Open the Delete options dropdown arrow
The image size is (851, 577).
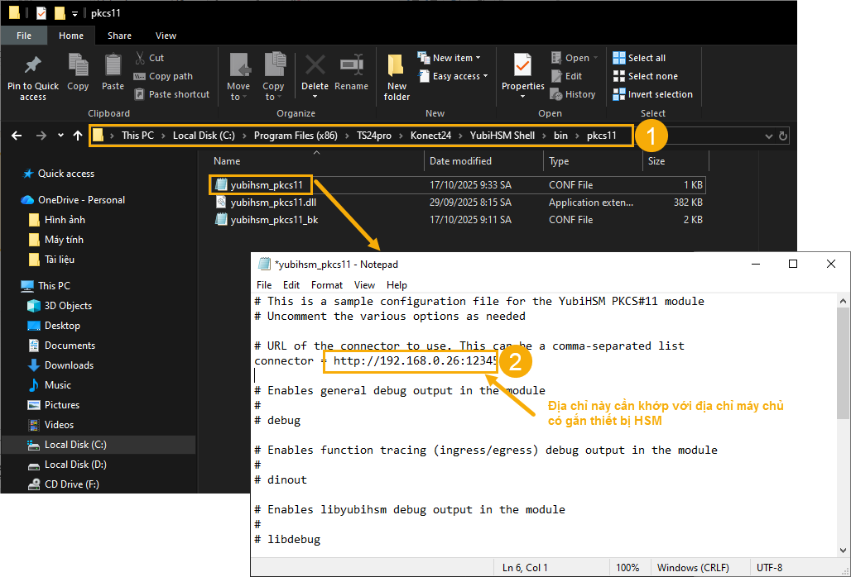[315, 97]
